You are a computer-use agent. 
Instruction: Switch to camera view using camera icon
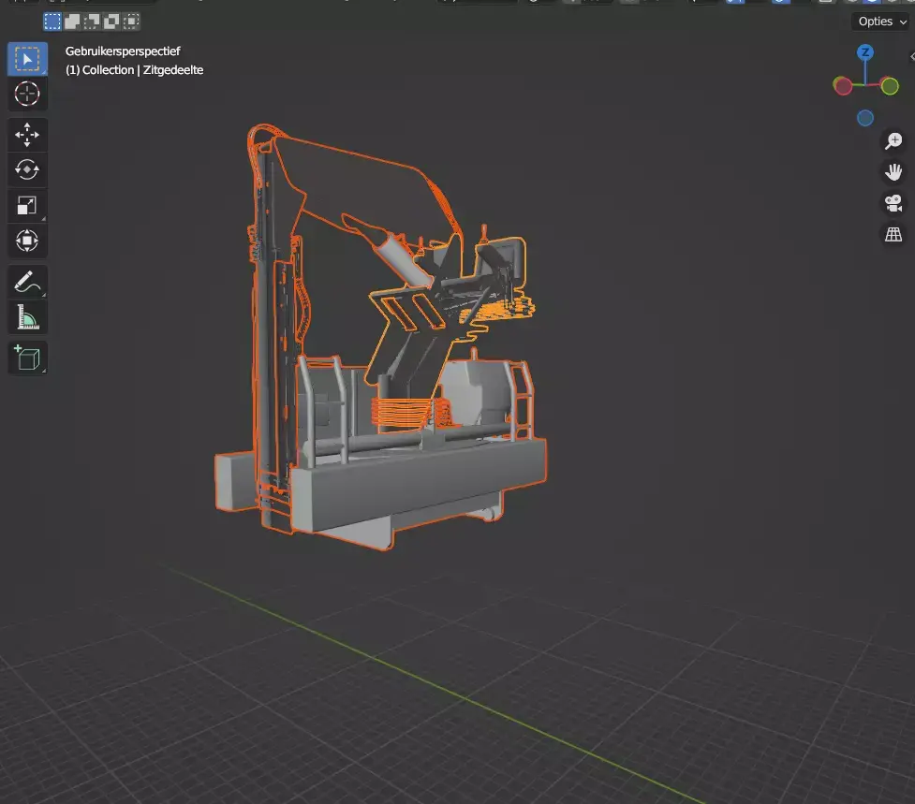893,203
